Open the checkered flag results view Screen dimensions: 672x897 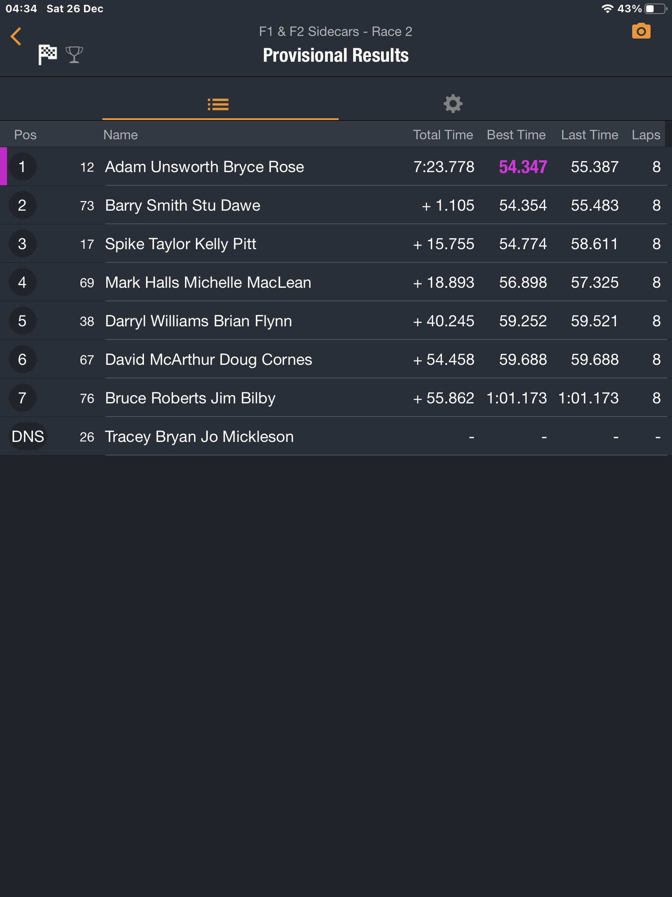click(x=47, y=55)
